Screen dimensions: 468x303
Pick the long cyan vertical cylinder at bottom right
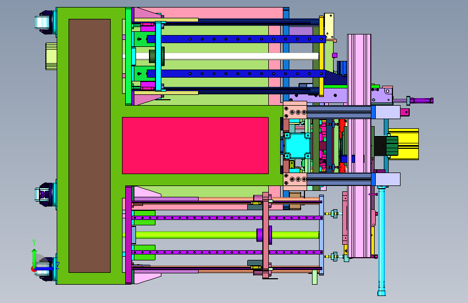[x=382, y=240]
